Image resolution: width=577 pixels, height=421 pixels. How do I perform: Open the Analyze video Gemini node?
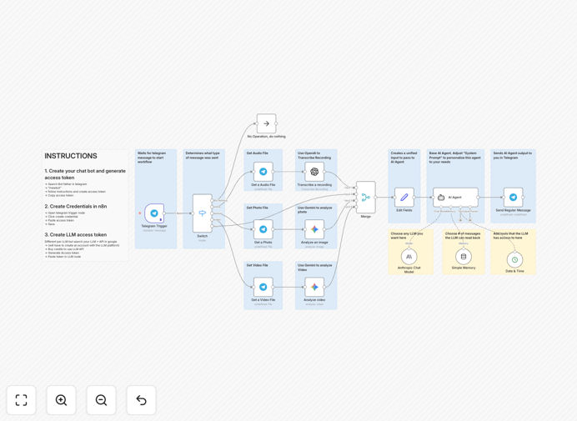[314, 287]
